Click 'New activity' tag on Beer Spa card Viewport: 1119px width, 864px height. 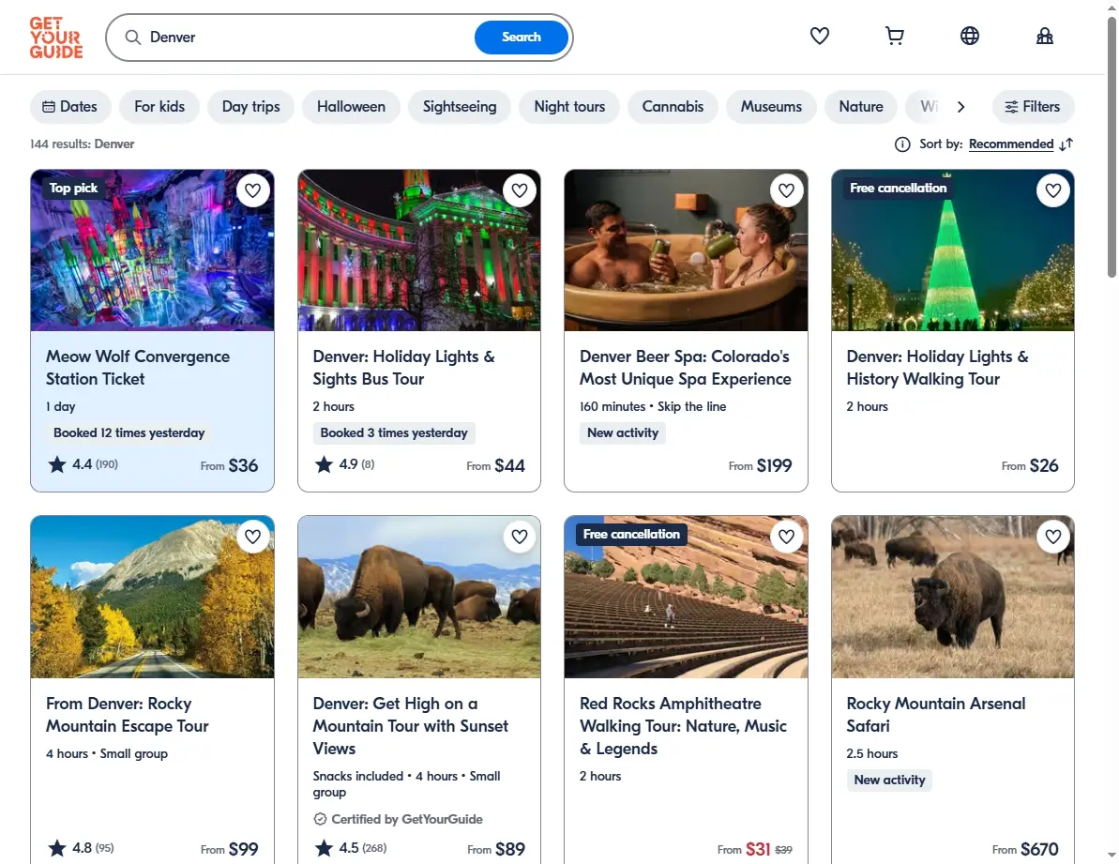click(622, 433)
